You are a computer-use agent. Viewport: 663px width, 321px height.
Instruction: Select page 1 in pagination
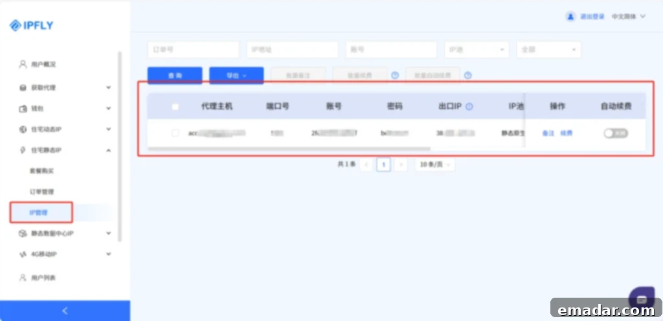(383, 164)
